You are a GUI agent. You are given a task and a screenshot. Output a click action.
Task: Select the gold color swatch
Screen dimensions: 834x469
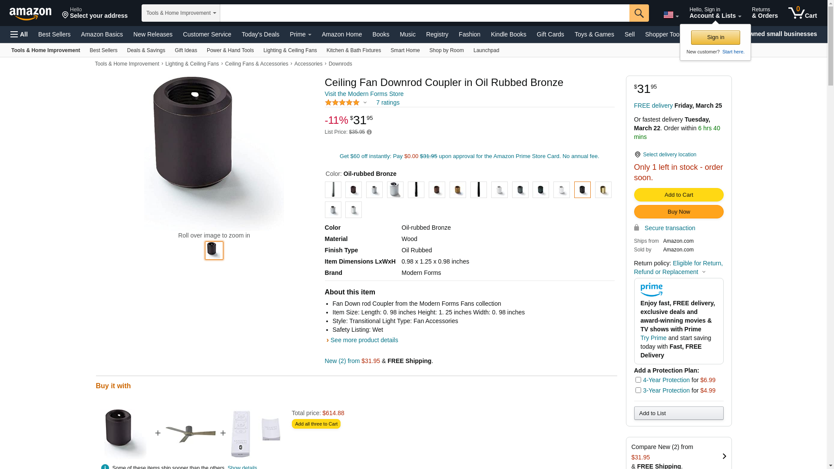pyautogui.click(x=603, y=190)
